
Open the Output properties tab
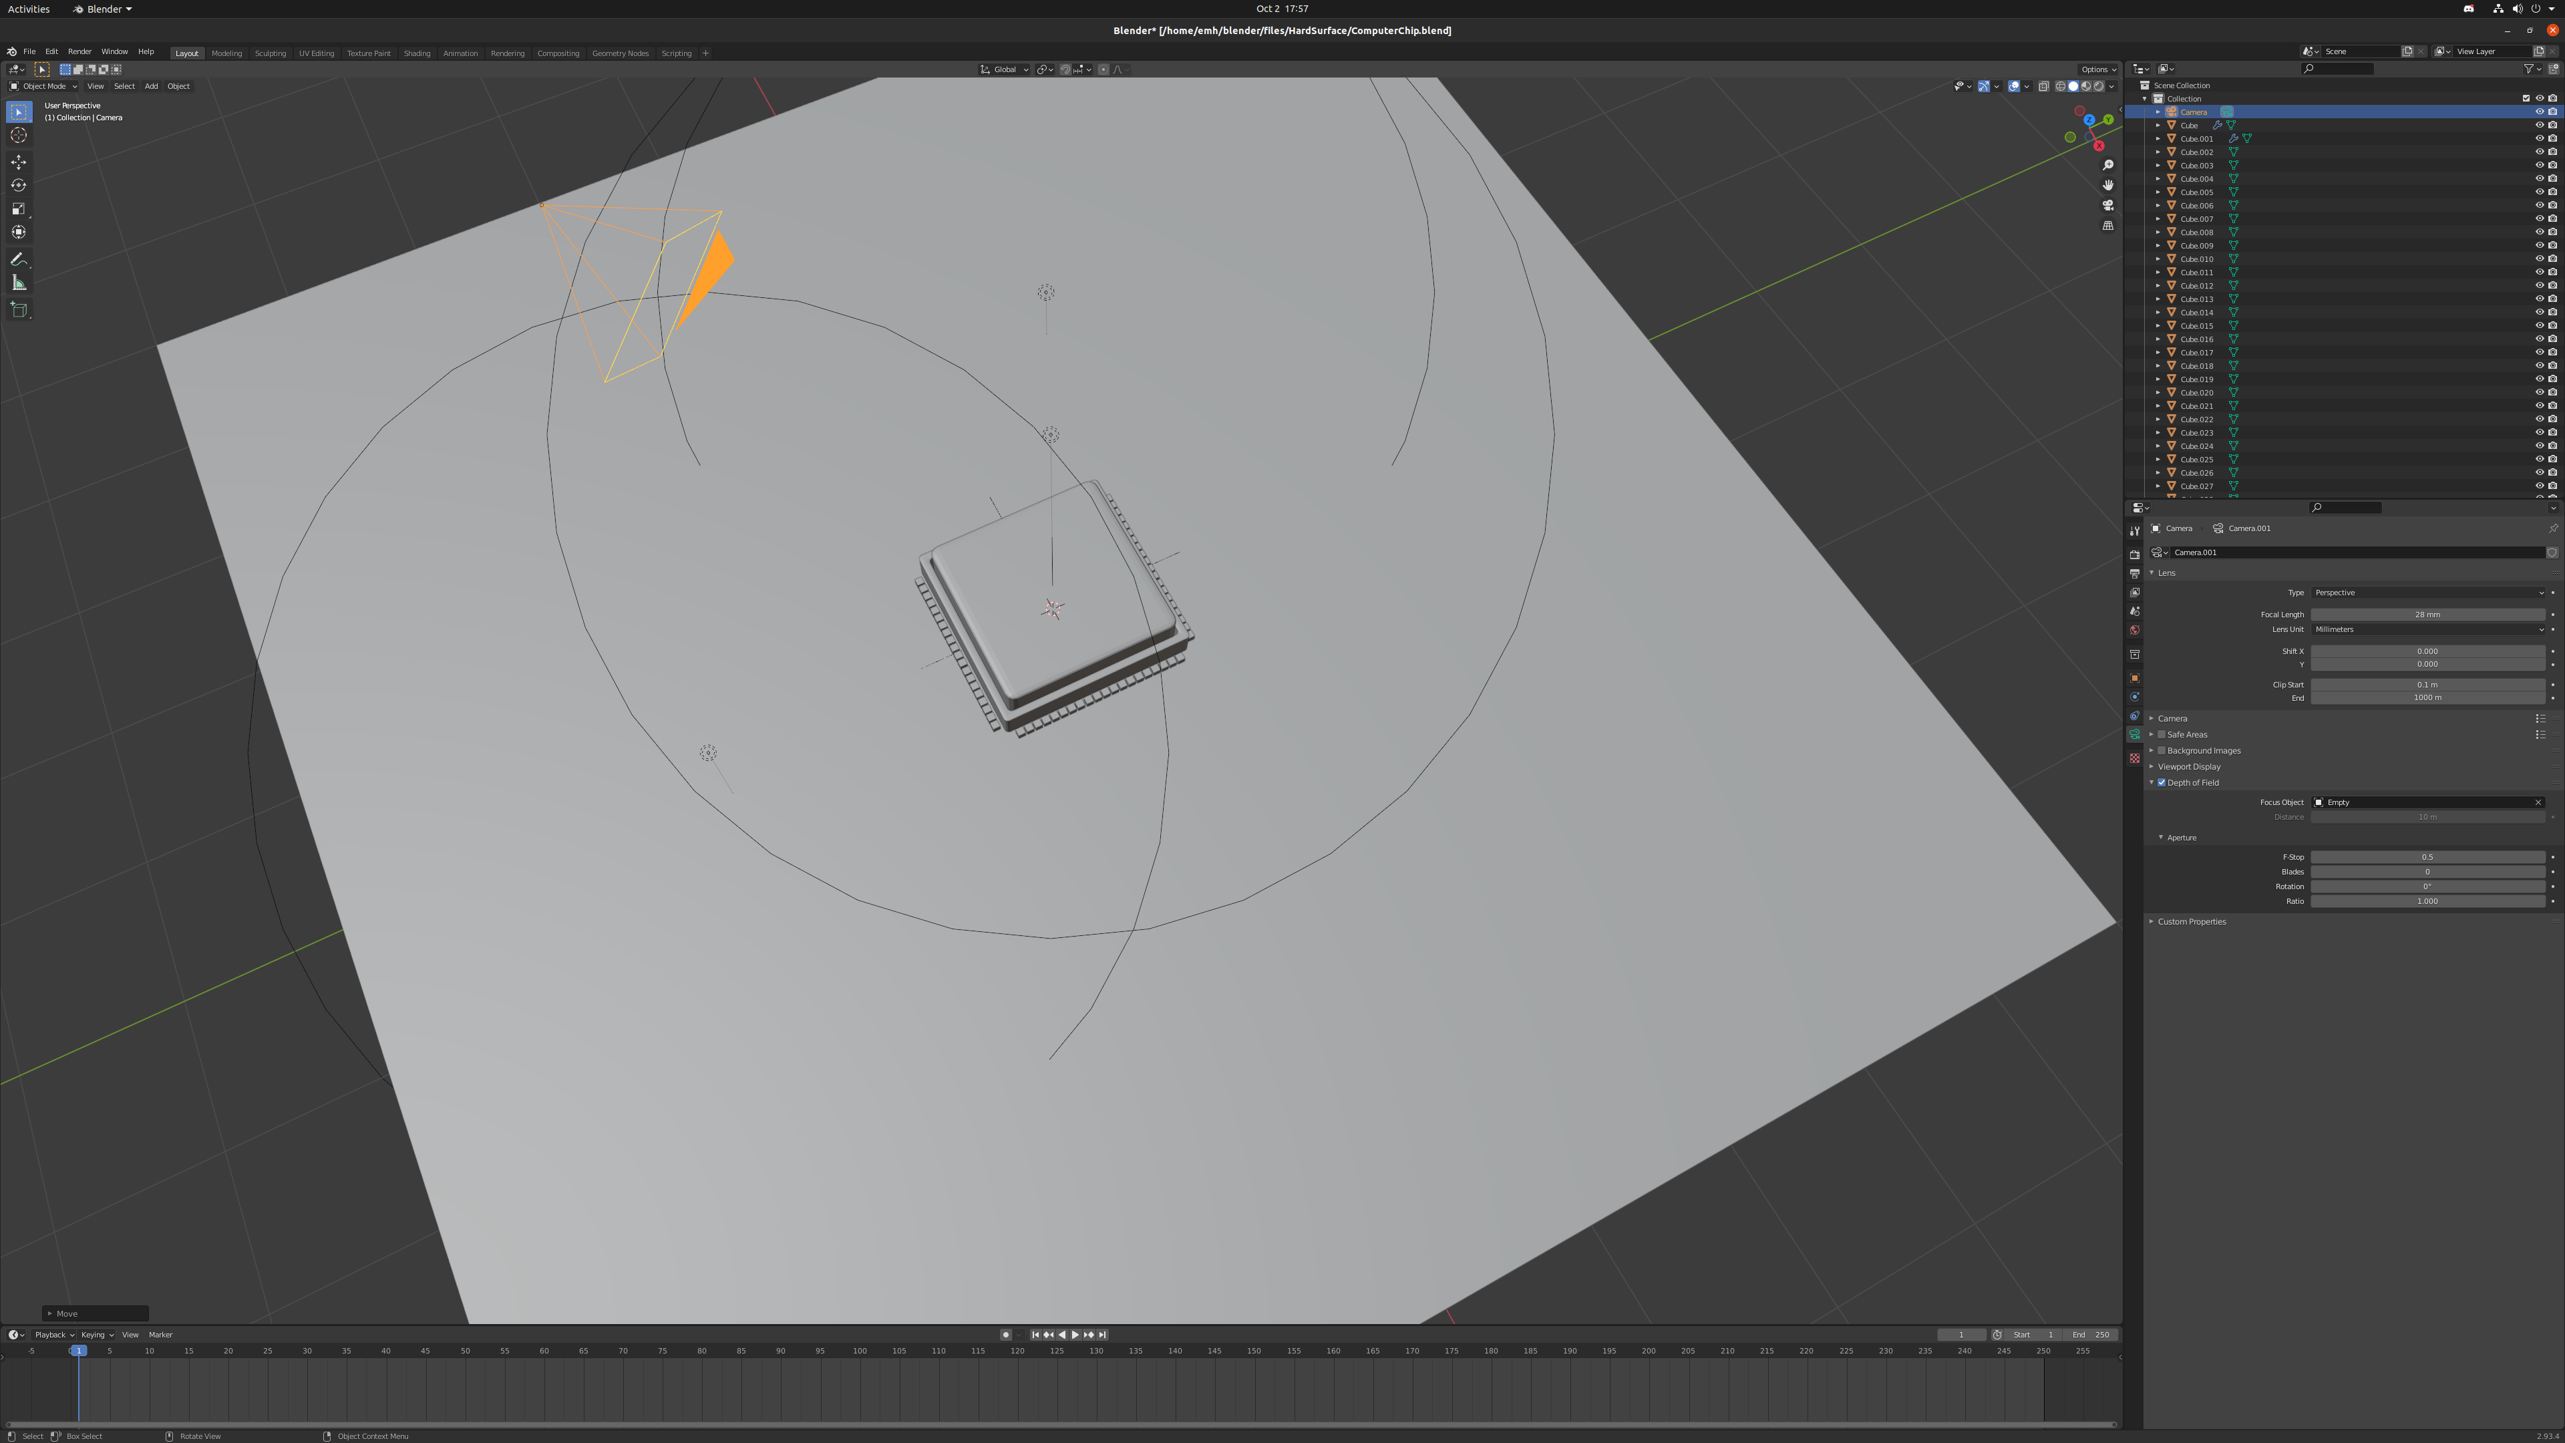pyautogui.click(x=2134, y=574)
